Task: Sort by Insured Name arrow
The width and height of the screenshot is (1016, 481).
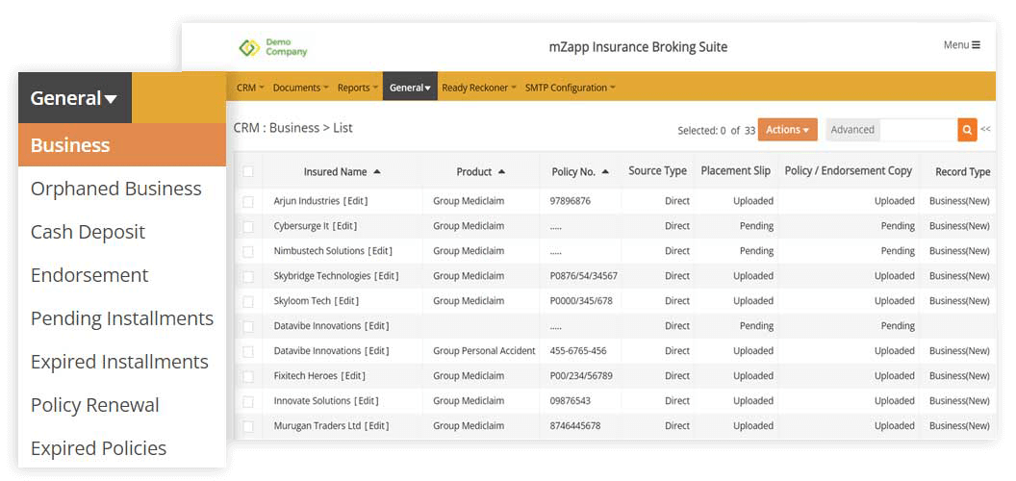Action: tap(377, 171)
